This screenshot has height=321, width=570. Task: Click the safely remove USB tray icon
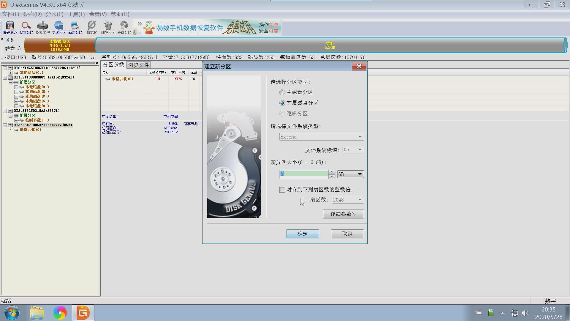[x=491, y=313]
